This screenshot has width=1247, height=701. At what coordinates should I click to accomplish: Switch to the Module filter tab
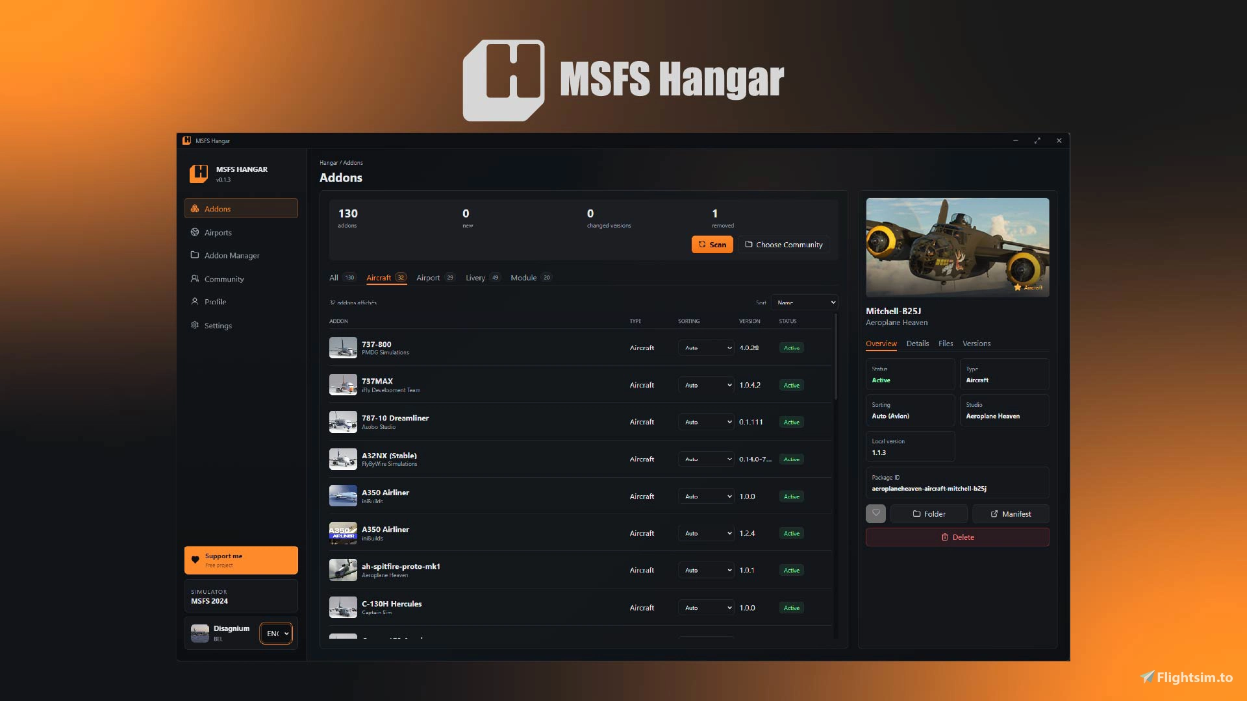pos(531,278)
